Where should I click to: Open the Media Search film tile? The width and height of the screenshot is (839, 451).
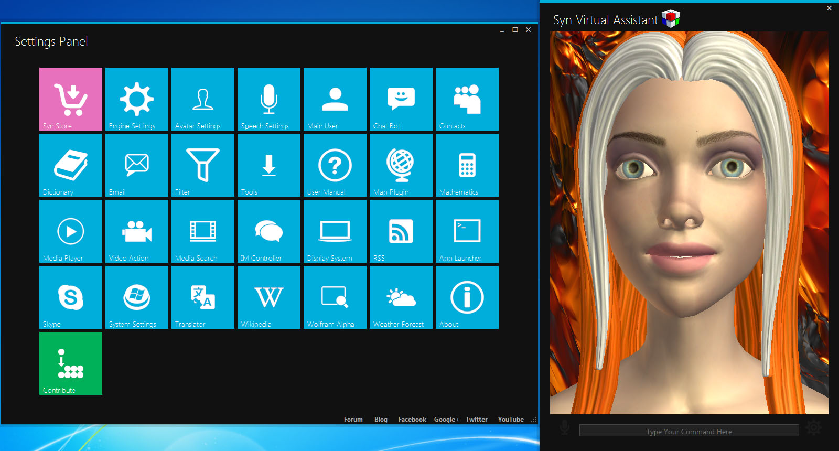coord(203,231)
